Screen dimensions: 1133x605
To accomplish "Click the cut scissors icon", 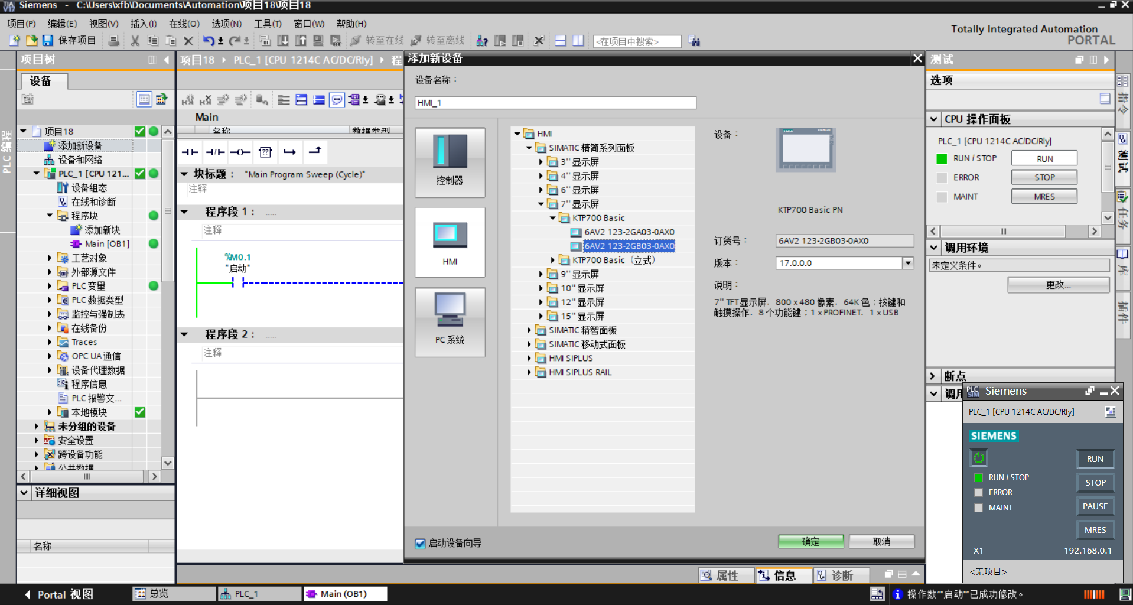I will click(x=135, y=41).
